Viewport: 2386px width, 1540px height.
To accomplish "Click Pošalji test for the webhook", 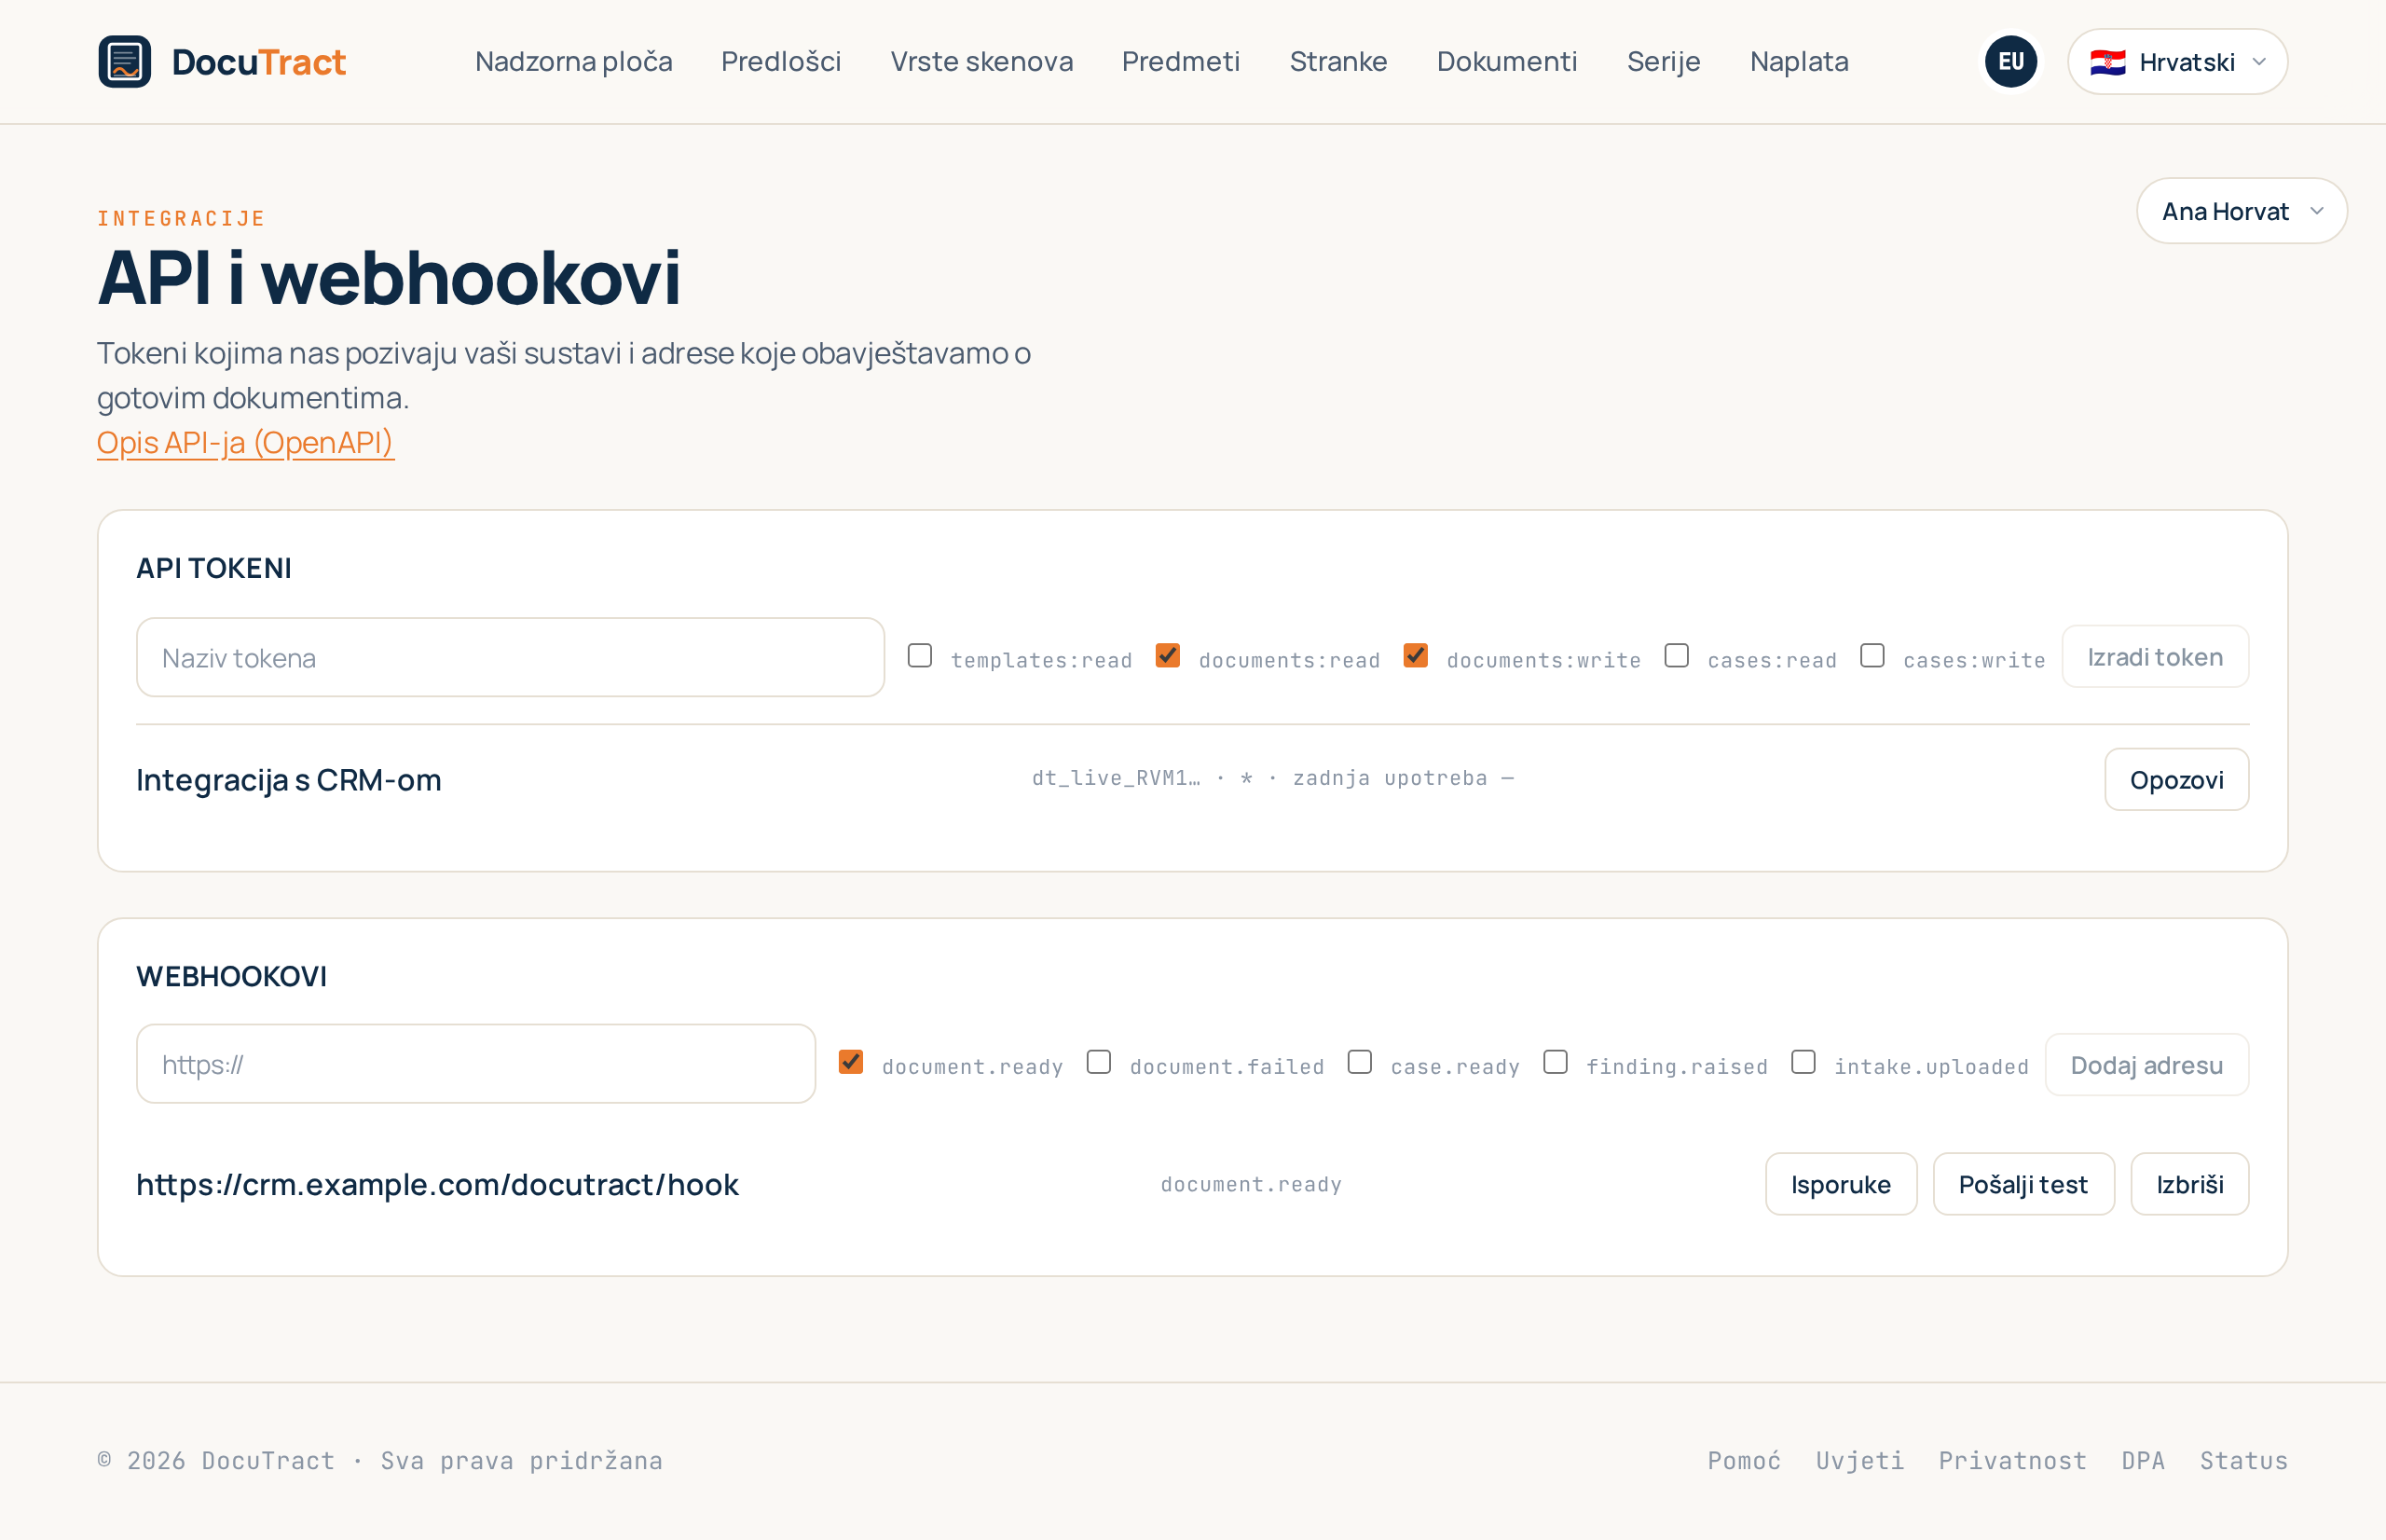I will click(x=2023, y=1185).
